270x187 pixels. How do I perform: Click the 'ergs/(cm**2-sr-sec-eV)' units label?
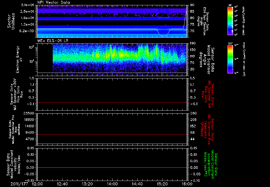click(244, 59)
